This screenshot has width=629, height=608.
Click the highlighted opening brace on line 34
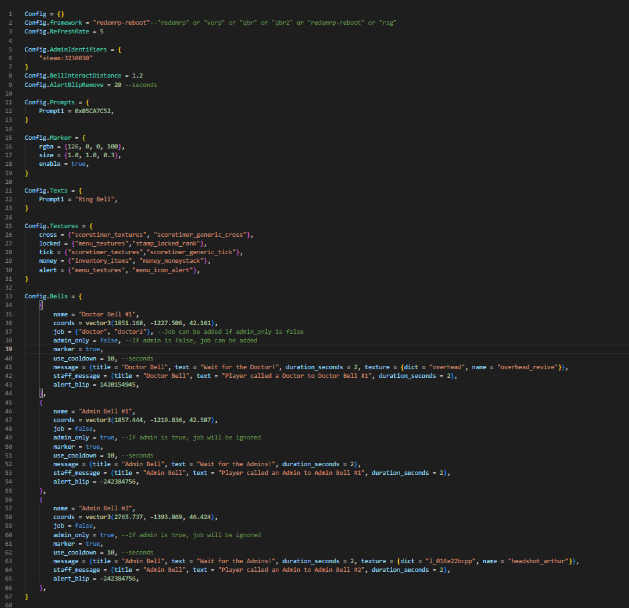[x=41, y=305]
